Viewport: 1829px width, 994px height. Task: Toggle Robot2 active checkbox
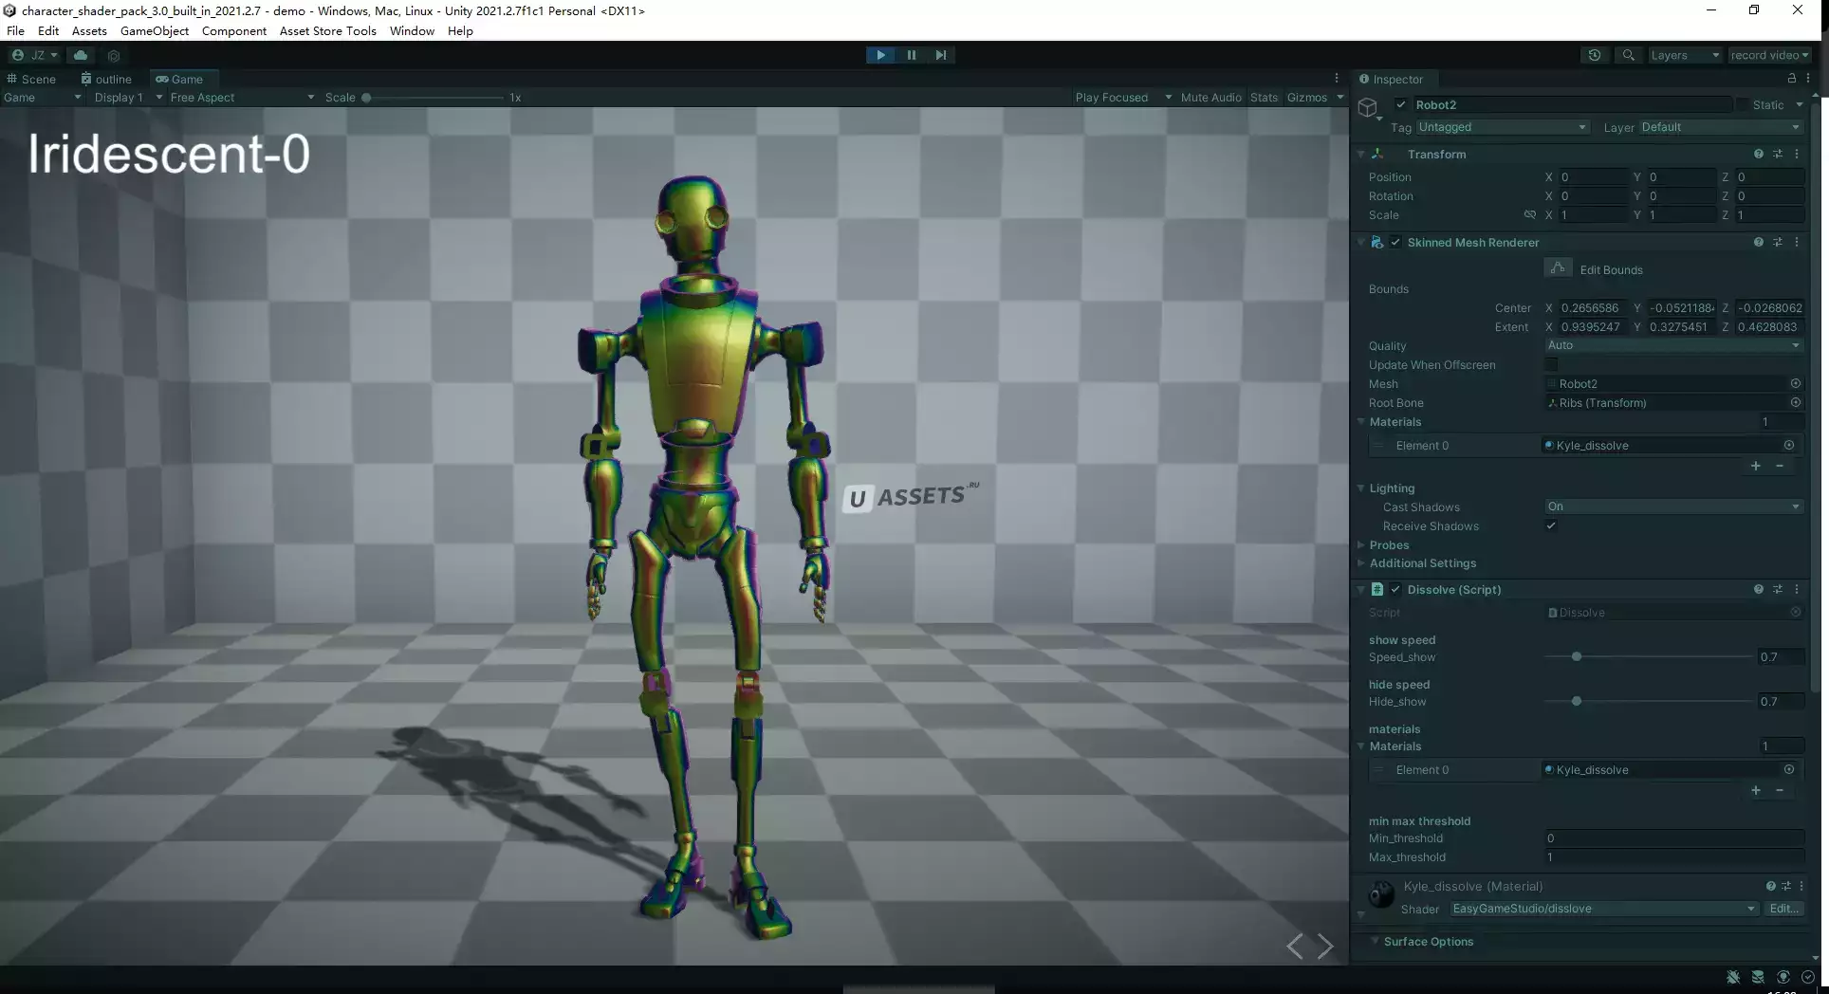(1401, 105)
